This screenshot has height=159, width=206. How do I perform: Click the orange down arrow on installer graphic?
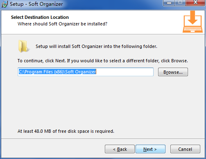click(192, 18)
